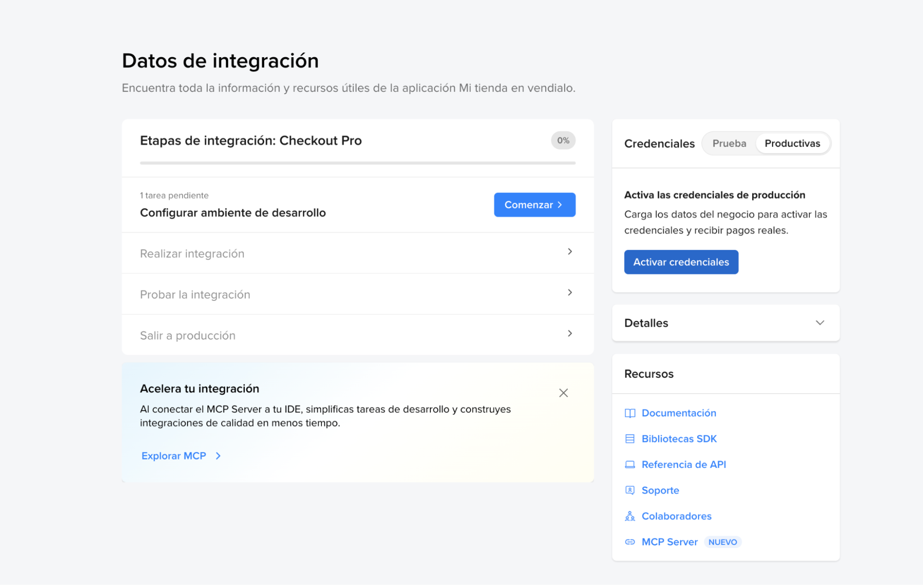Click the Activa las credenciales de producción heading
This screenshot has width=923, height=585.
pyautogui.click(x=714, y=195)
